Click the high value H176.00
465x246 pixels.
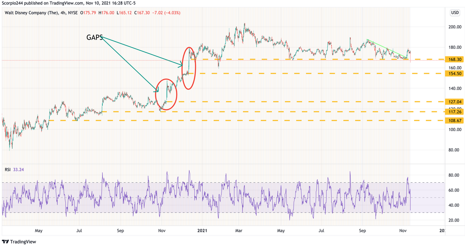(x=106, y=13)
